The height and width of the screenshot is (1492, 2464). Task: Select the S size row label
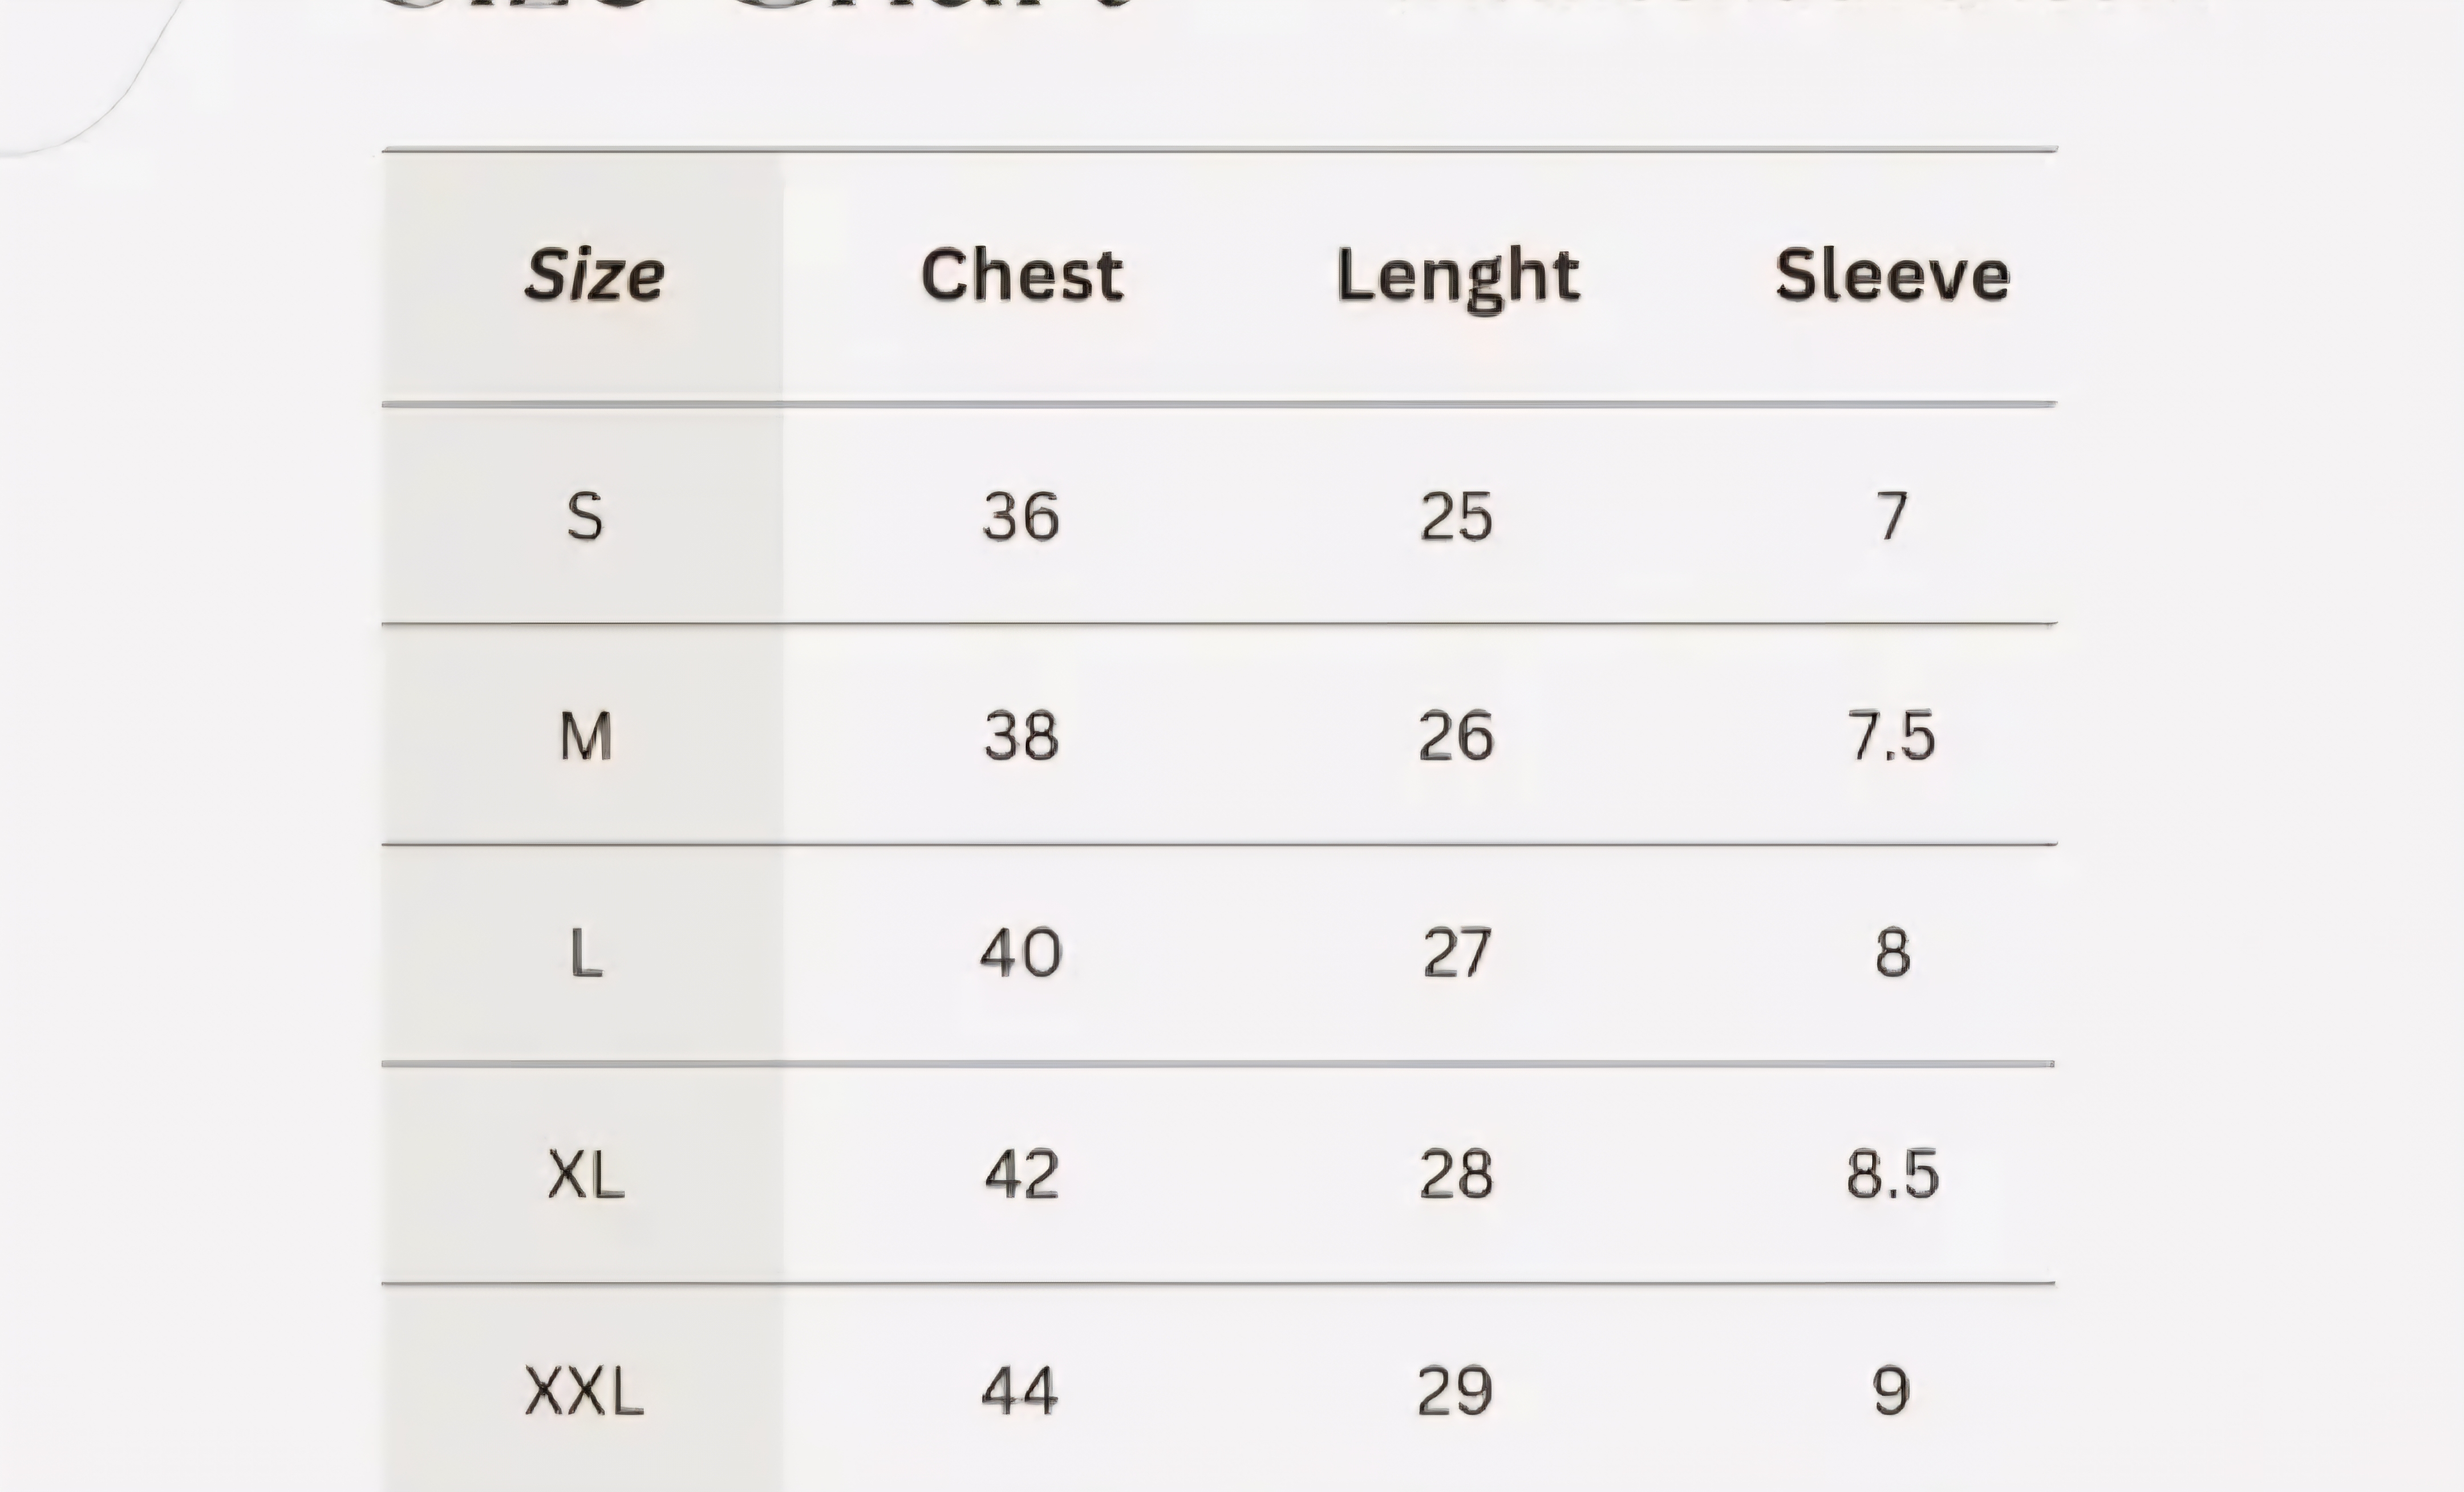click(x=585, y=517)
